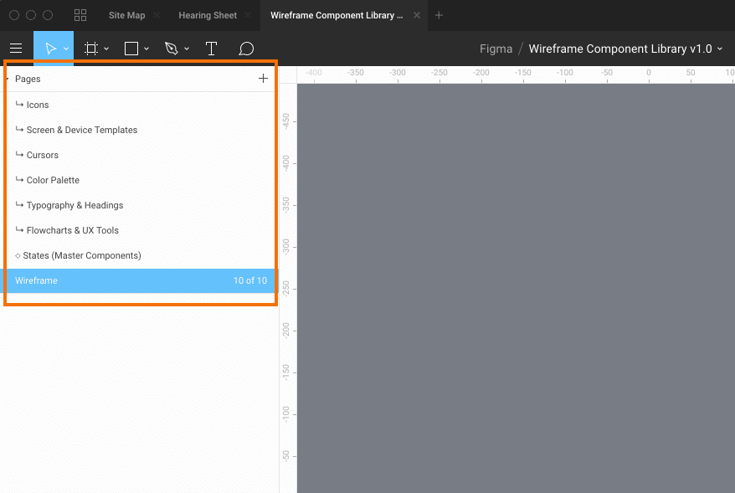Open Flowcharts & UX Tools page
Image resolution: width=735 pixels, height=493 pixels.
(x=140, y=230)
